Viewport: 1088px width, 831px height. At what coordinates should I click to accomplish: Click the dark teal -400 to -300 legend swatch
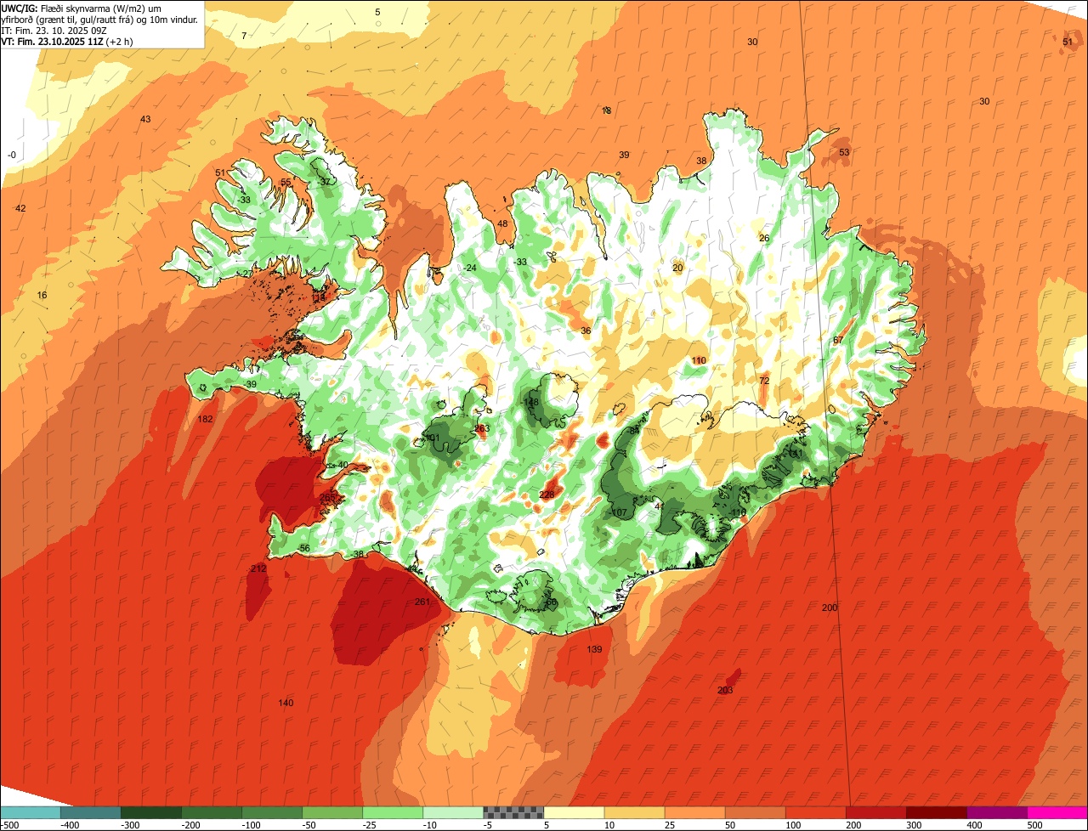90,812
